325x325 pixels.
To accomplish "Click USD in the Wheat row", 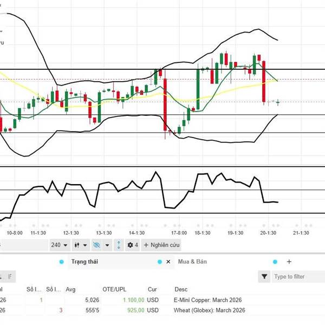I will tap(153, 310).
